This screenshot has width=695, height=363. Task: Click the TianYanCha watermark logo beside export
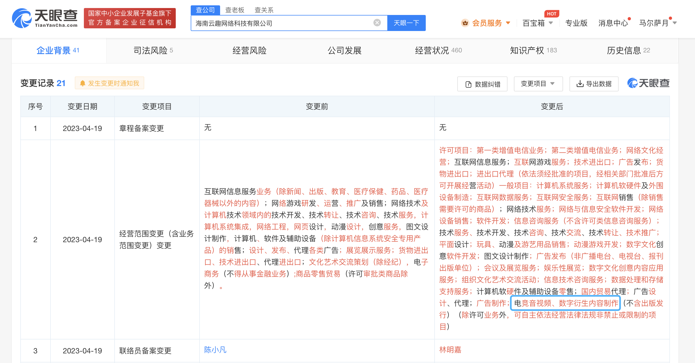coord(648,83)
